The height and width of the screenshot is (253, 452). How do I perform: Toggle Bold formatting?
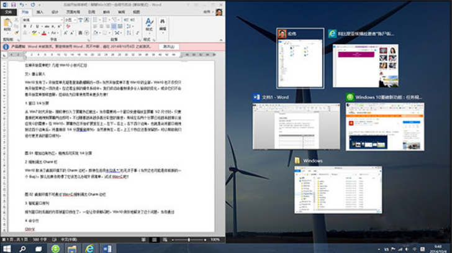point(25,26)
